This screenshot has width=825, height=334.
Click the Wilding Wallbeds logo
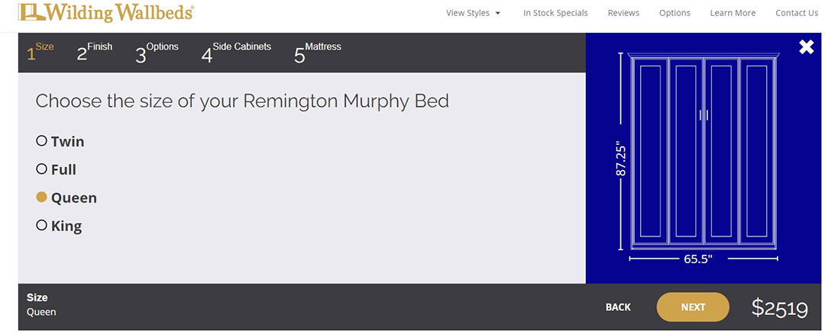click(106, 12)
